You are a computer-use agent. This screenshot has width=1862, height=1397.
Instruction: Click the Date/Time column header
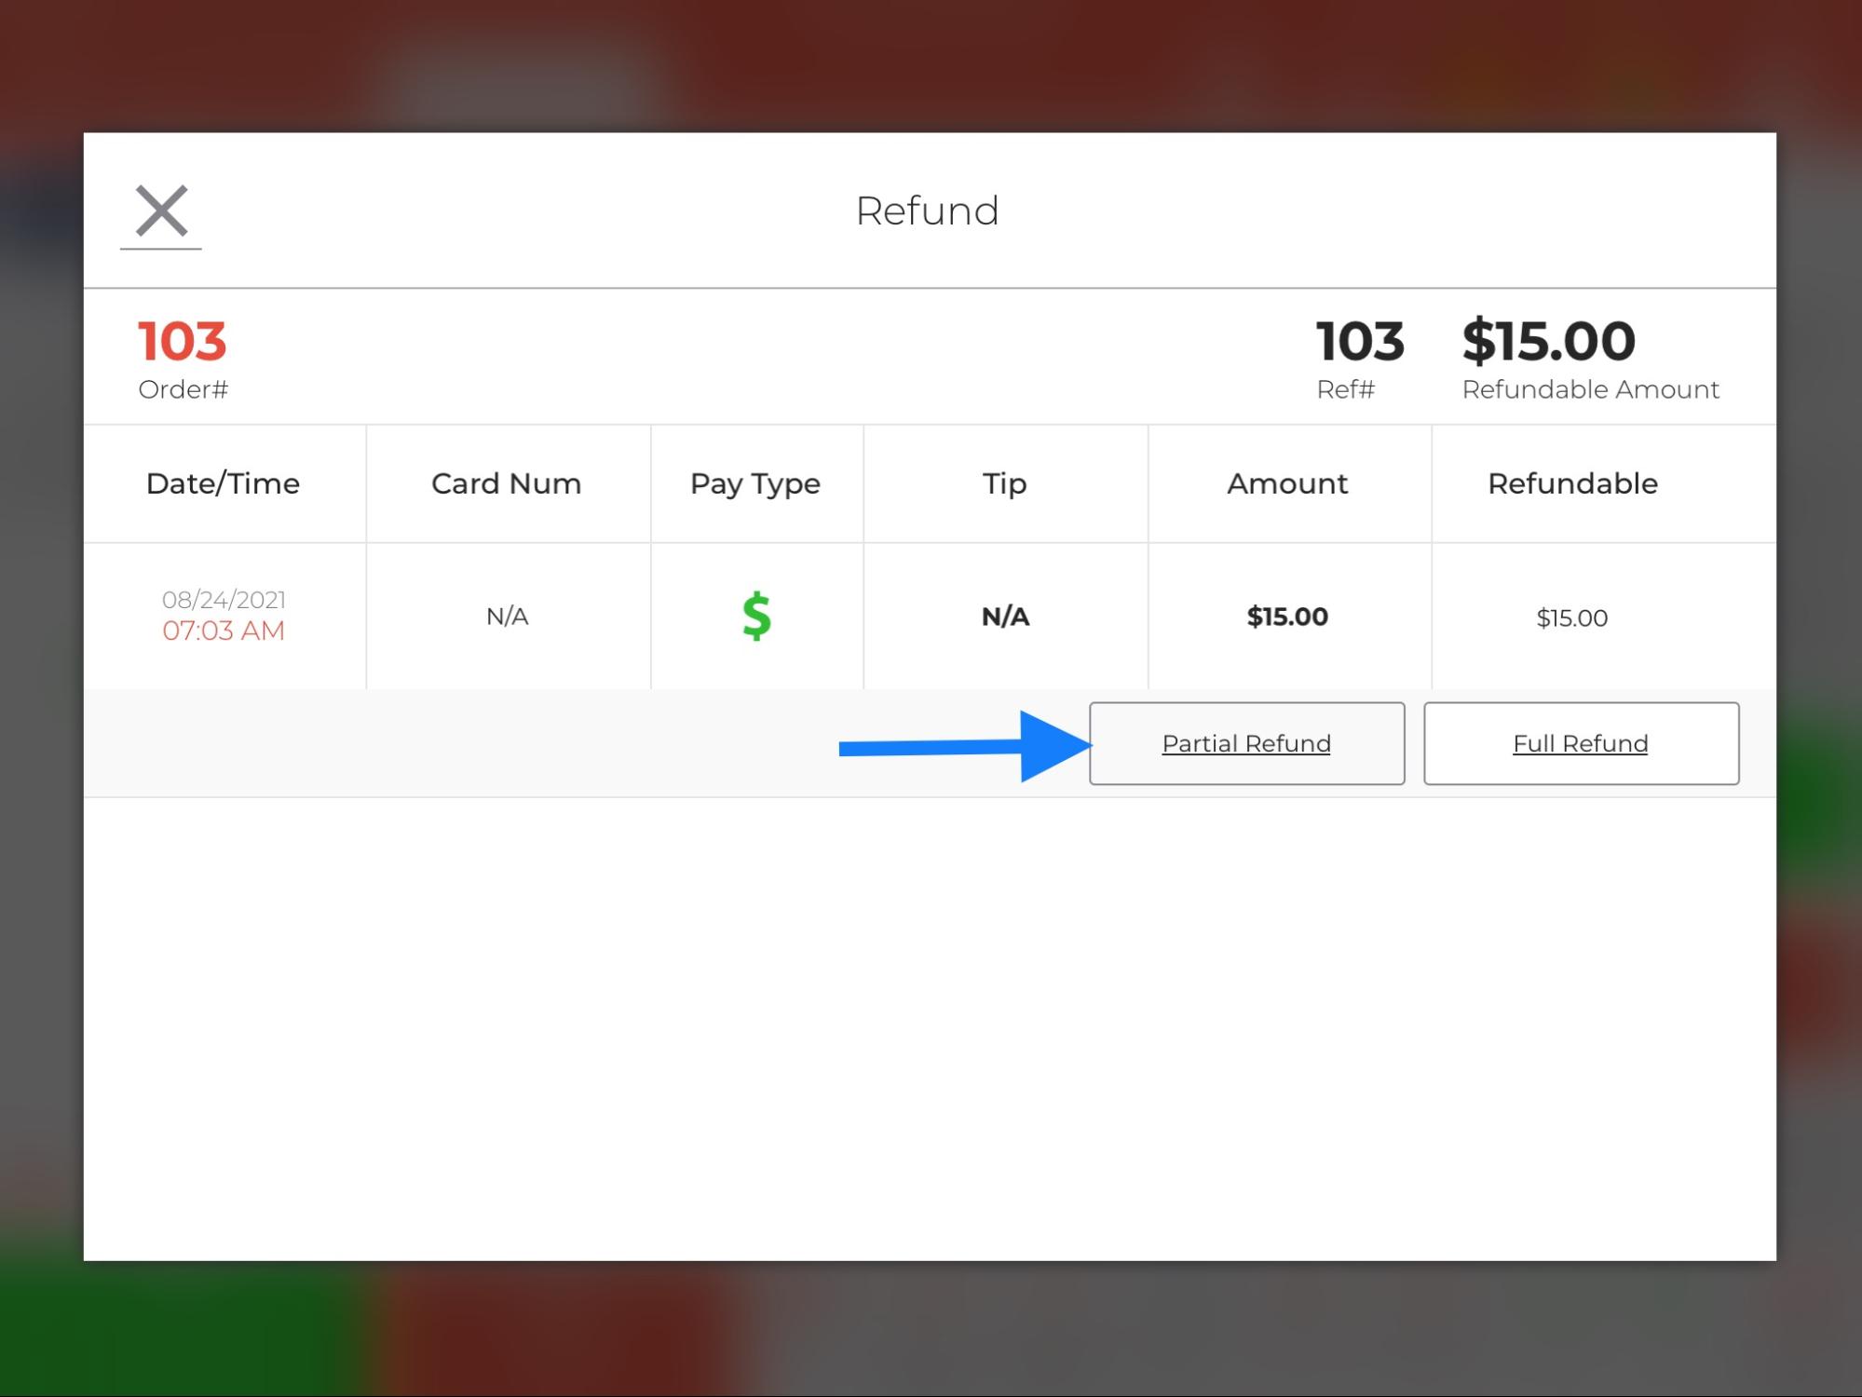223,483
